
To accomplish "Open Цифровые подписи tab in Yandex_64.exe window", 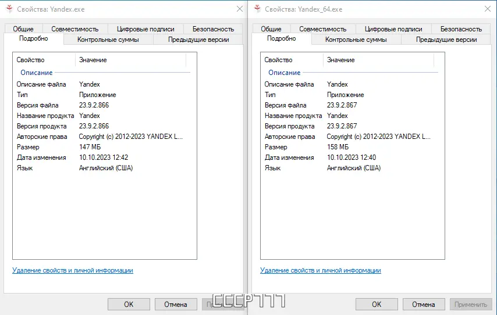I will 393,29.
